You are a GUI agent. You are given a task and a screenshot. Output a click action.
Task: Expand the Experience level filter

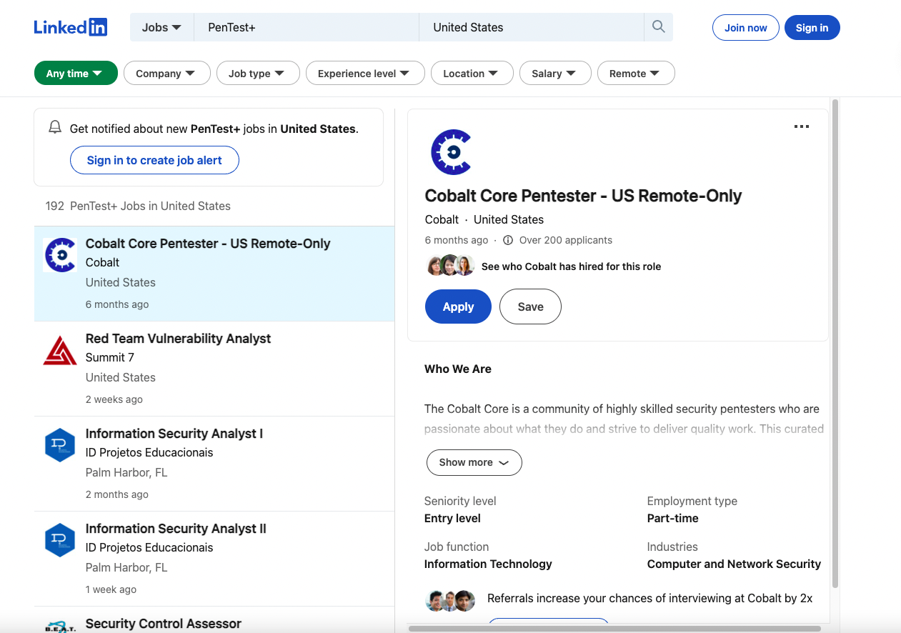click(365, 72)
